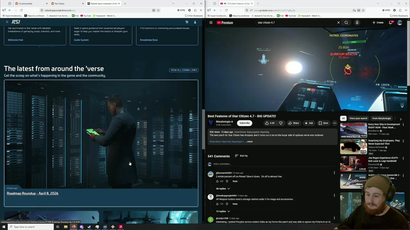Open the Welcome Hub link

[15, 40]
